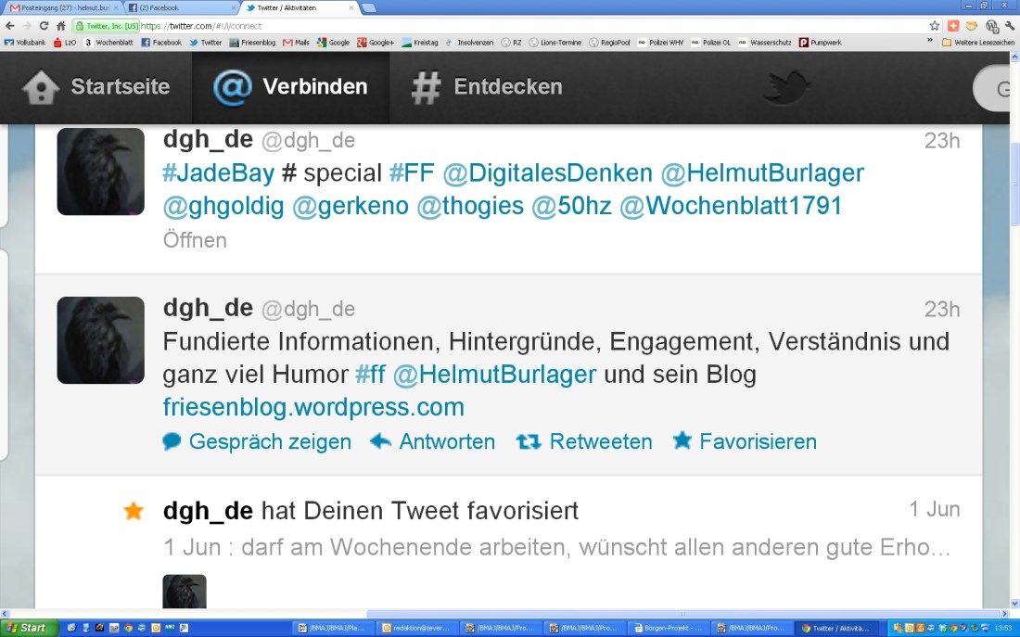This screenshot has height=637, width=1020.
Task: Expand the bookmarks overflow chevron
Action: 930,42
